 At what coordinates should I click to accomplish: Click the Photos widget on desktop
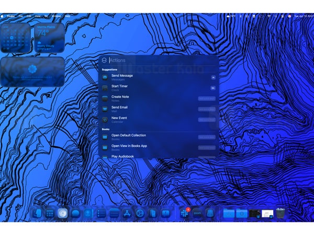pyautogui.click(x=32, y=72)
